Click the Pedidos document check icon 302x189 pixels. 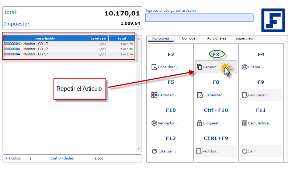[199, 151]
